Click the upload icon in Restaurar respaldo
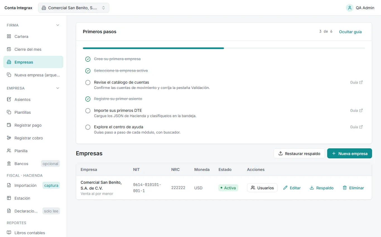 281,154
